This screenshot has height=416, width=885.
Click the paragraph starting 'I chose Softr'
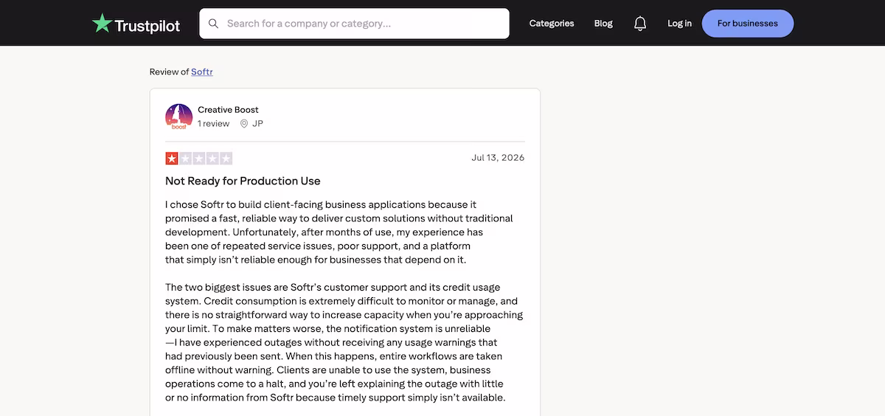tap(339, 232)
